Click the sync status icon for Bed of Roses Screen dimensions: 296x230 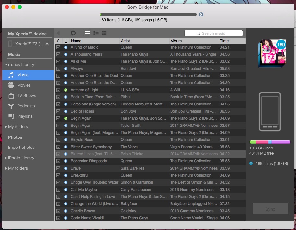pos(66,111)
